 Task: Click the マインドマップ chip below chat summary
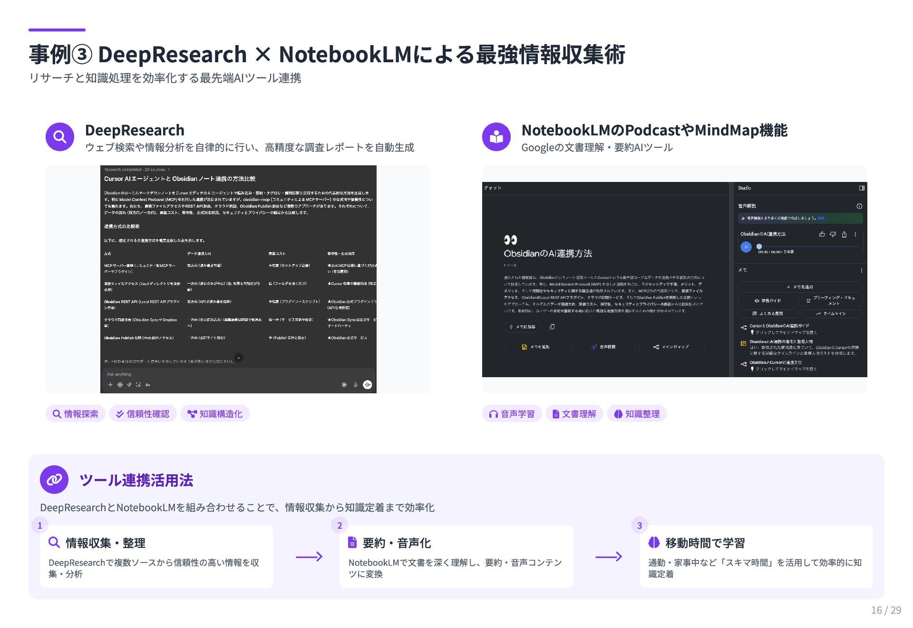(671, 347)
